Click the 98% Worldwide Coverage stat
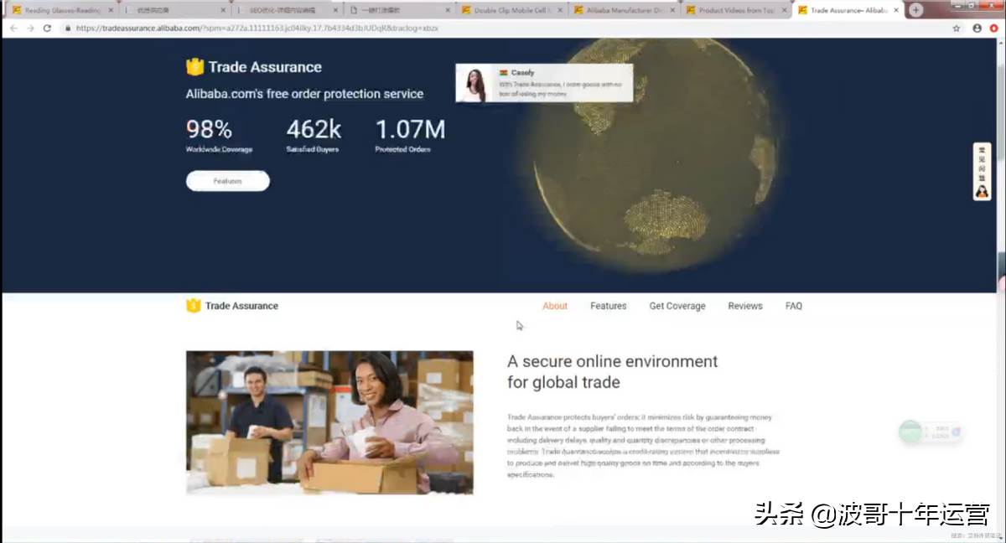This screenshot has width=1006, height=543. click(219, 136)
